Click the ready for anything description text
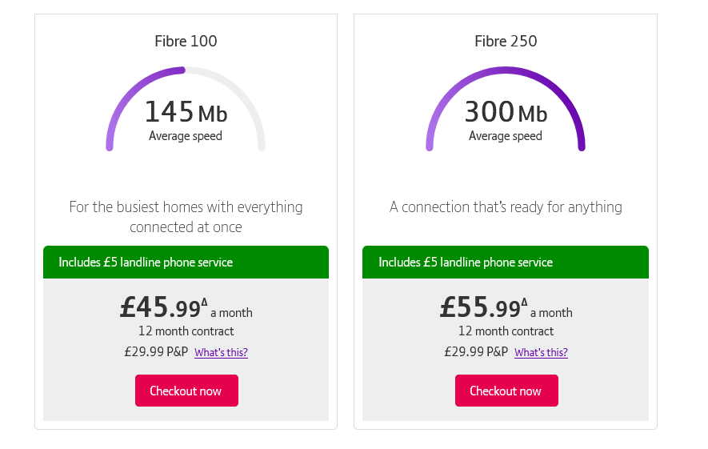 [506, 206]
